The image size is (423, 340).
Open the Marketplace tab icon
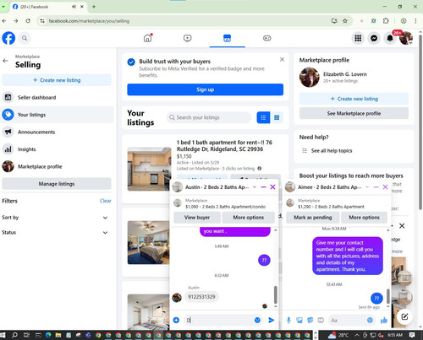coord(227,38)
